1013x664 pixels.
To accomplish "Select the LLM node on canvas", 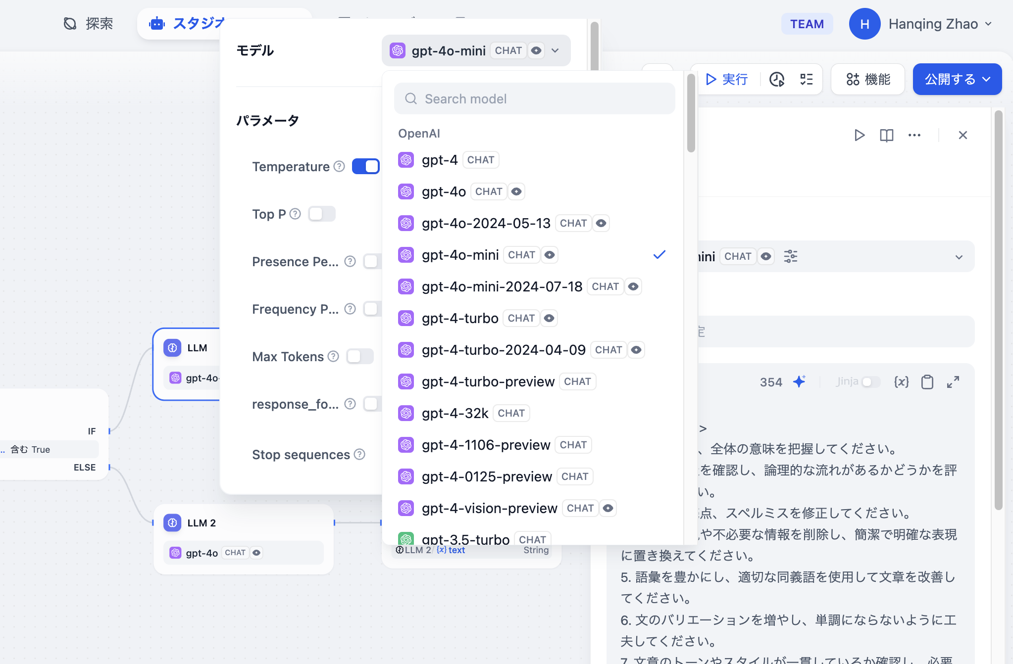I will pyautogui.click(x=187, y=364).
